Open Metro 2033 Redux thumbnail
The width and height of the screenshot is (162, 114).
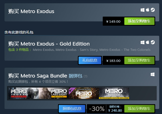tap(23, 93)
